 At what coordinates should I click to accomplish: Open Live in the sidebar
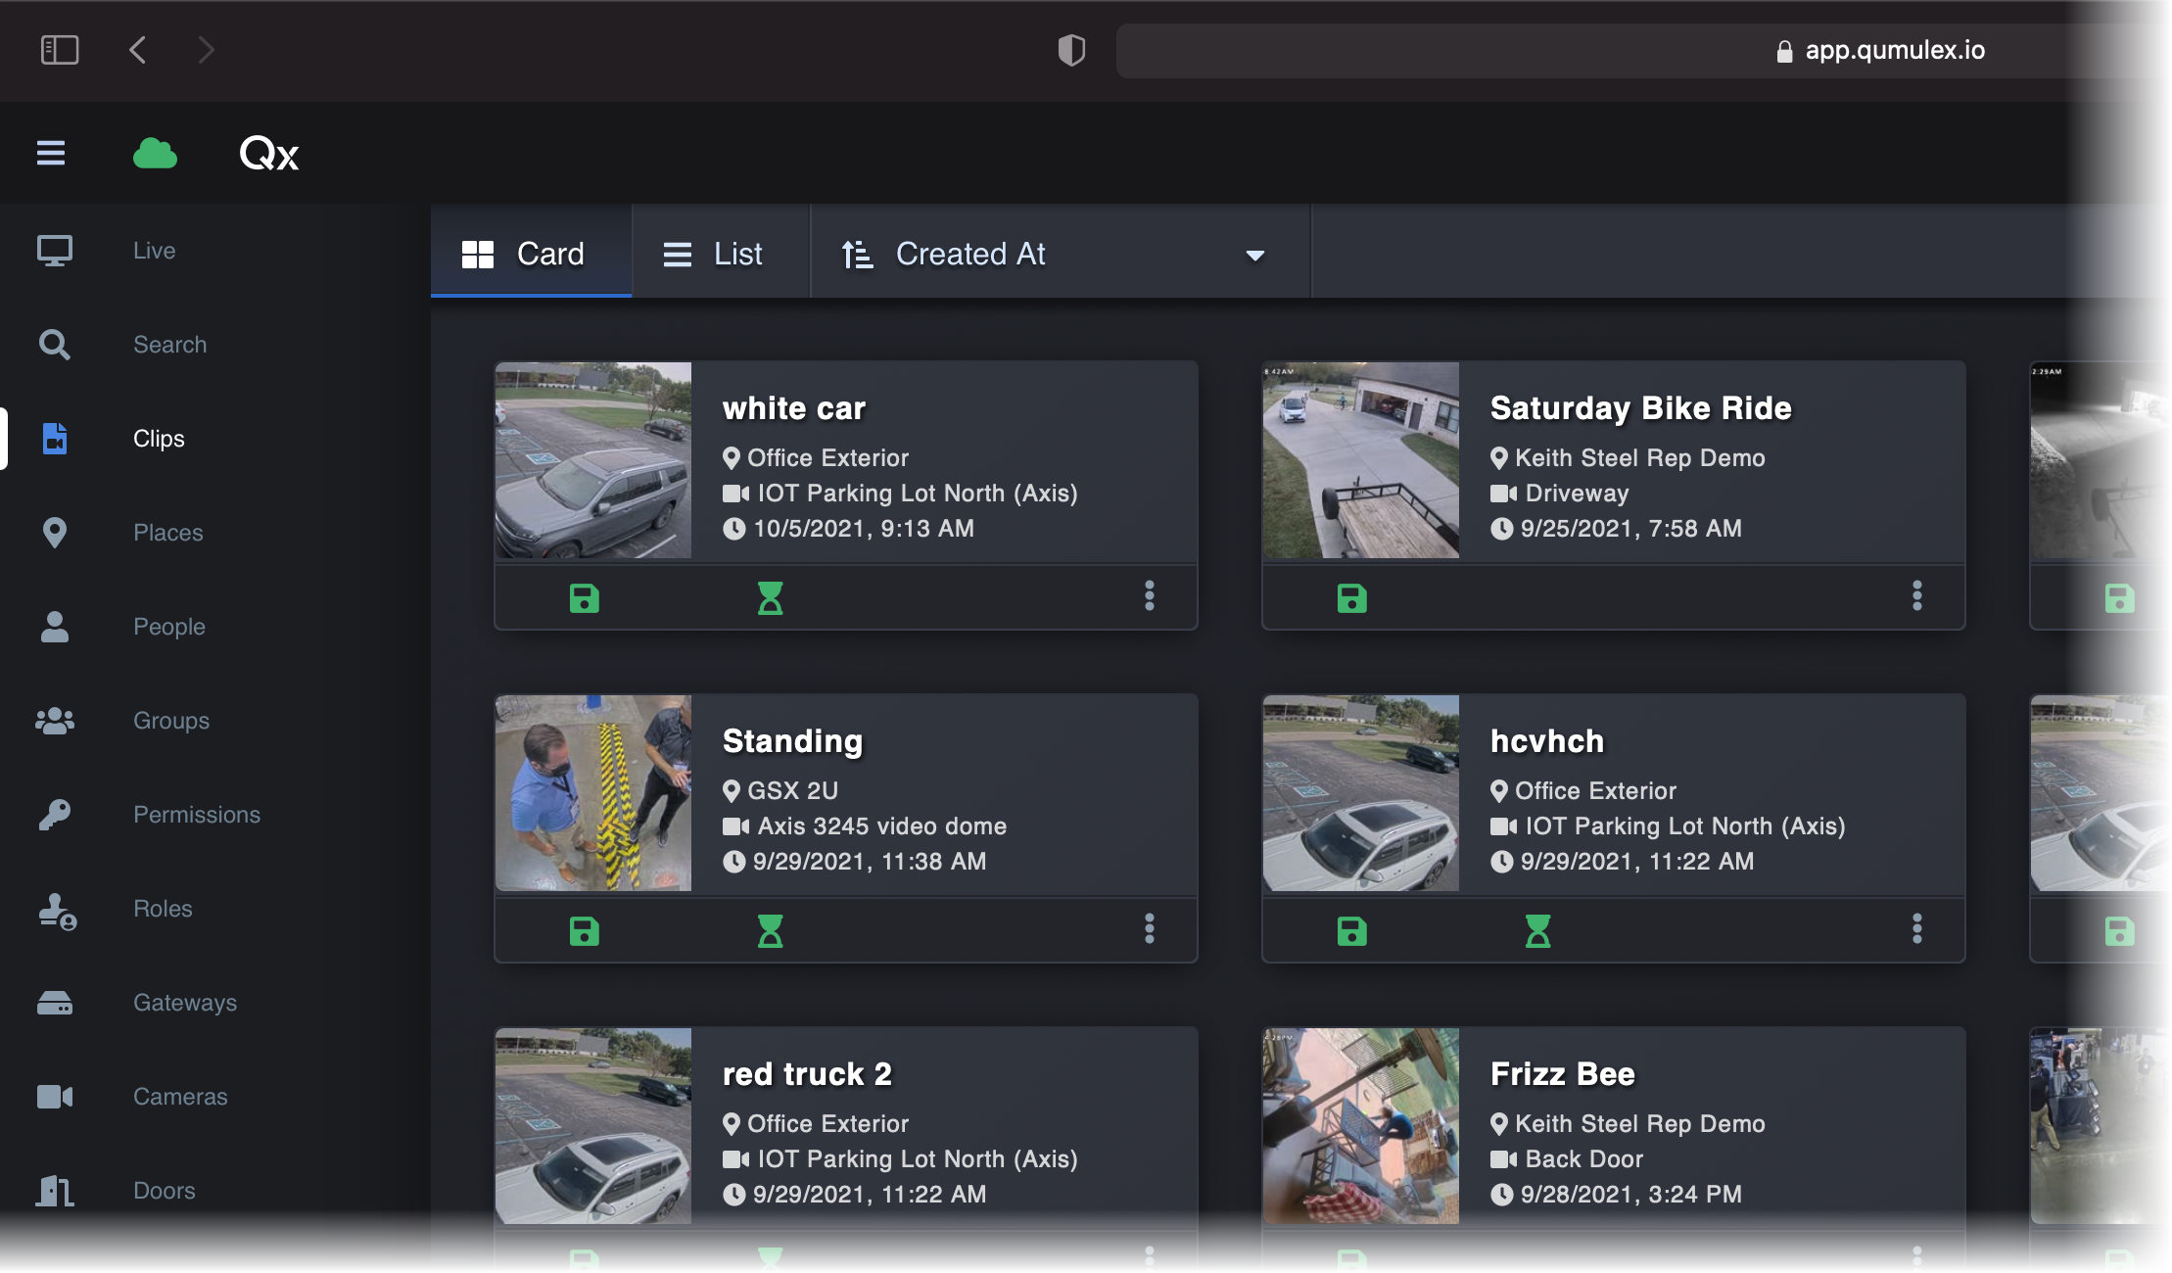click(154, 251)
